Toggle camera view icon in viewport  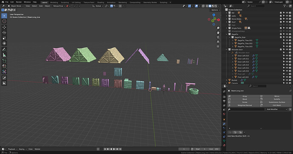pos(218,37)
